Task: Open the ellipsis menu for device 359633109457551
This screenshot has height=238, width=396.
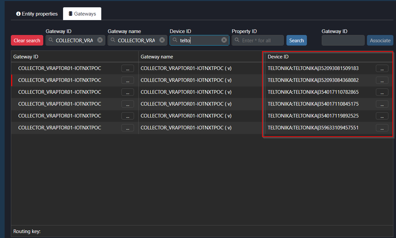Action: pyautogui.click(x=382, y=128)
